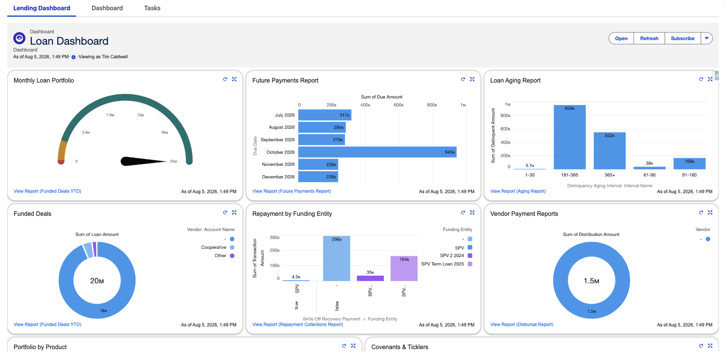
Task: Refresh the Vendor Payment Reports widget
Action: click(701, 212)
